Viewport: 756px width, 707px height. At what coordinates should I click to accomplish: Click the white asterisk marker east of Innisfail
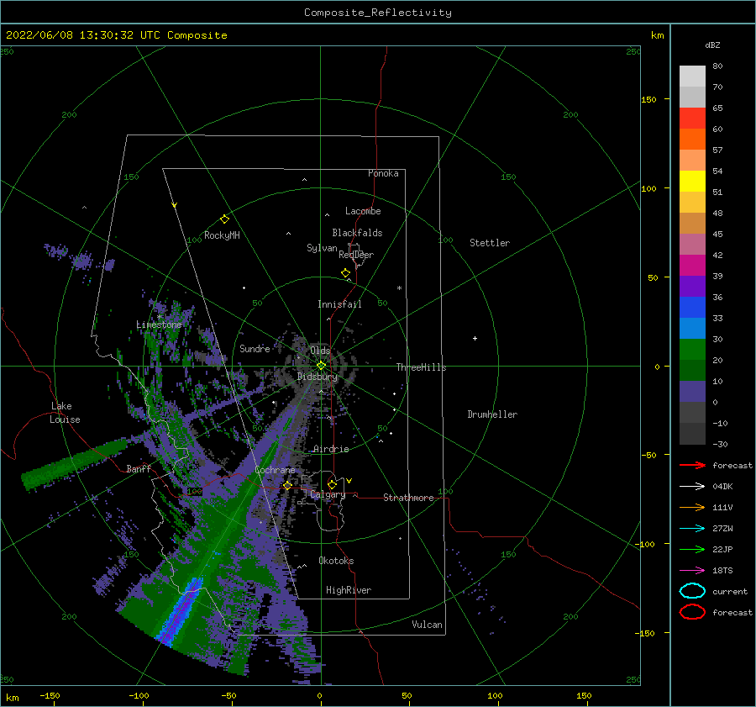pos(399,288)
